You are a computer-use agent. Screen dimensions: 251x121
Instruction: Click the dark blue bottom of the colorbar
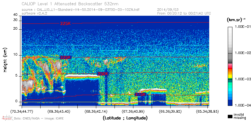point(230,103)
